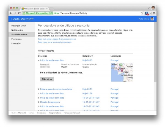Click the browser forward arrow

pyautogui.click(x=15, y=13)
